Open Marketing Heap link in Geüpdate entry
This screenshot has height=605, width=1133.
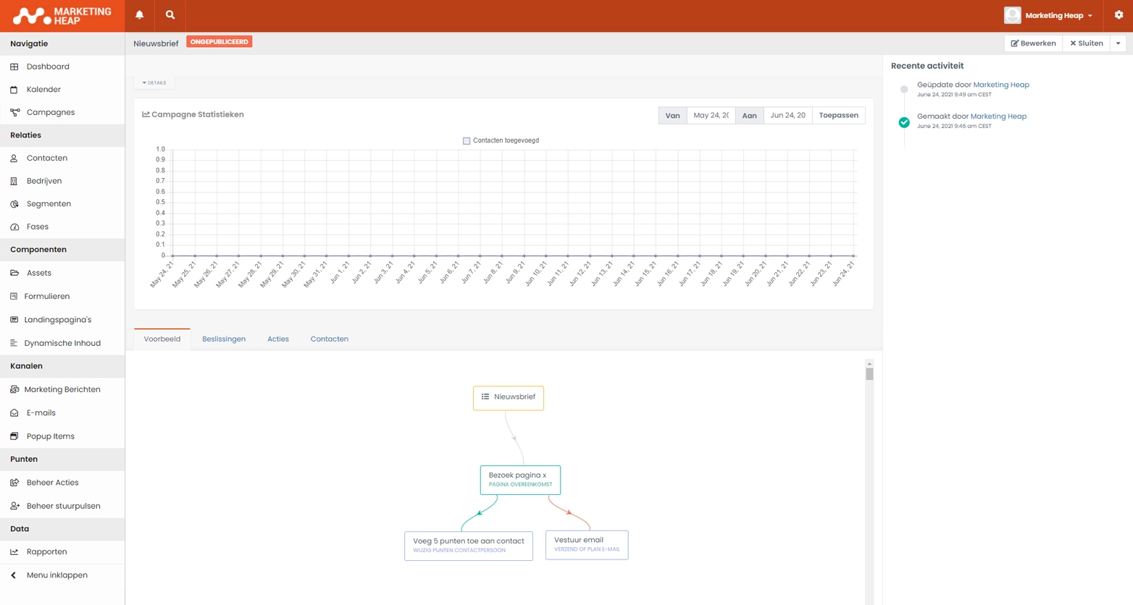click(x=1001, y=85)
